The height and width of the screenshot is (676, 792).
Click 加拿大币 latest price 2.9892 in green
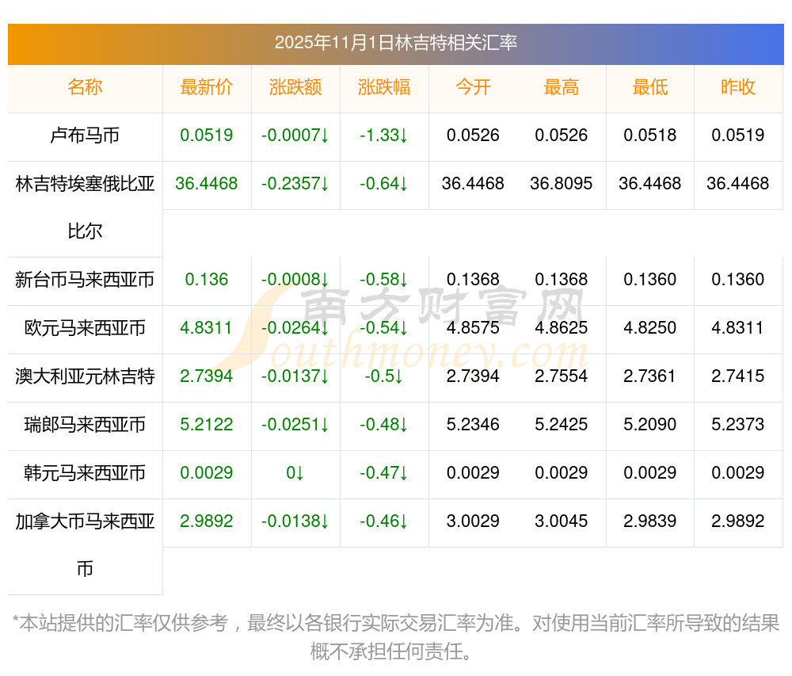[207, 521]
